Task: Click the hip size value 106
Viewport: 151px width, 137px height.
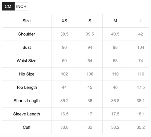Action: (90, 74)
